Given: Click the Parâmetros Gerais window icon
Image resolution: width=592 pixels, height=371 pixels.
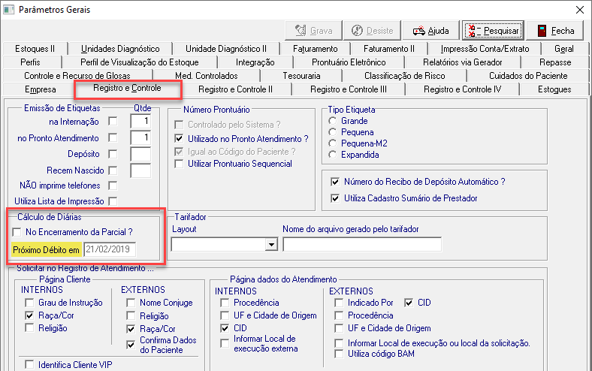Looking at the screenshot, I should (x=8, y=10).
